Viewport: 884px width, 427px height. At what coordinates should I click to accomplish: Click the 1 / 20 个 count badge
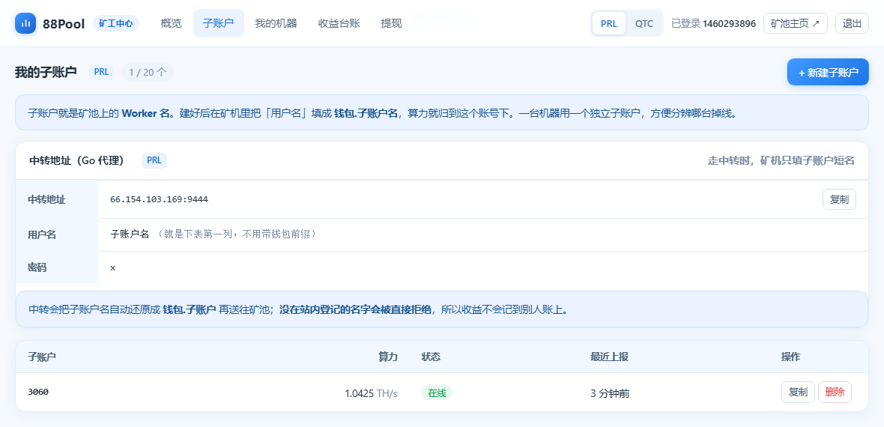[147, 72]
